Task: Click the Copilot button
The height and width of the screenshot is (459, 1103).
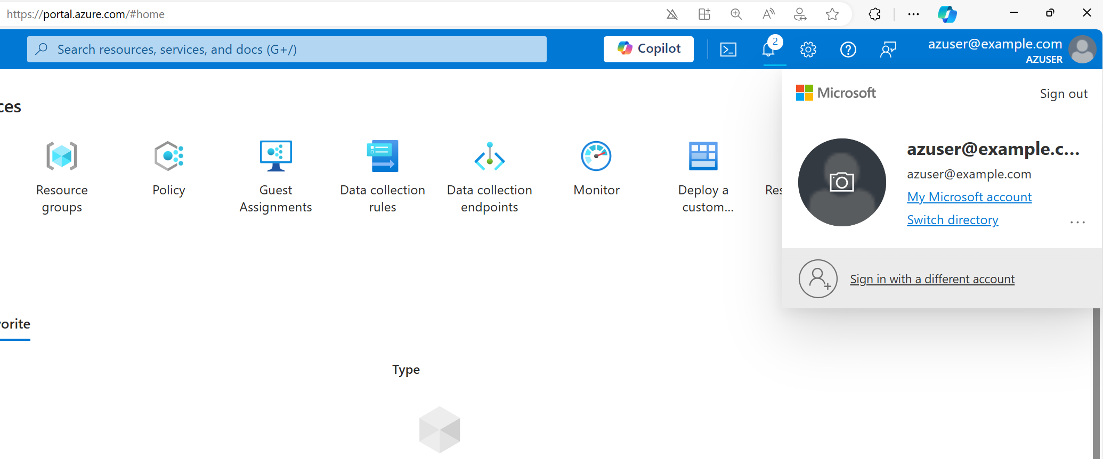Action: coord(648,49)
